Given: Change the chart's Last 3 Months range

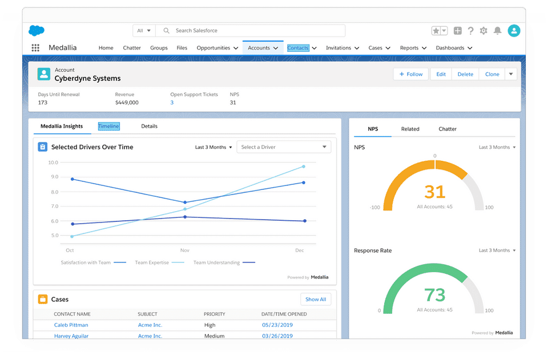Looking at the screenshot, I should [213, 147].
